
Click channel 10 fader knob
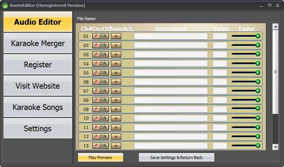258,118
